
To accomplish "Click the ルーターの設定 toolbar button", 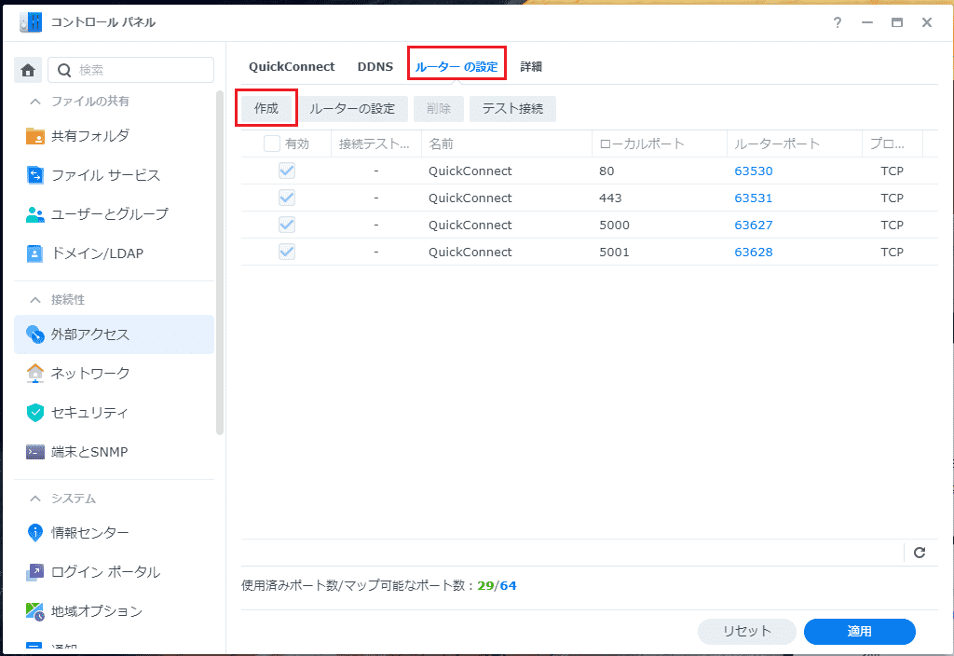I will coord(352,109).
